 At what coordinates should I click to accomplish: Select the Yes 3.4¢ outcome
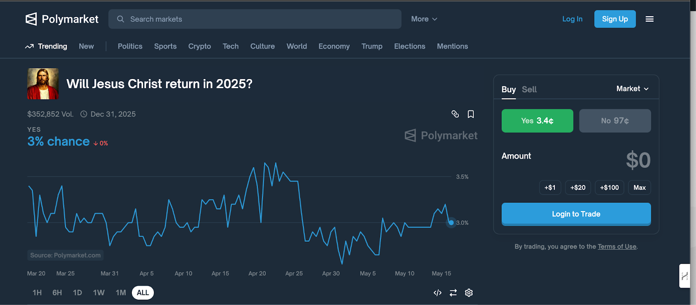tap(537, 121)
